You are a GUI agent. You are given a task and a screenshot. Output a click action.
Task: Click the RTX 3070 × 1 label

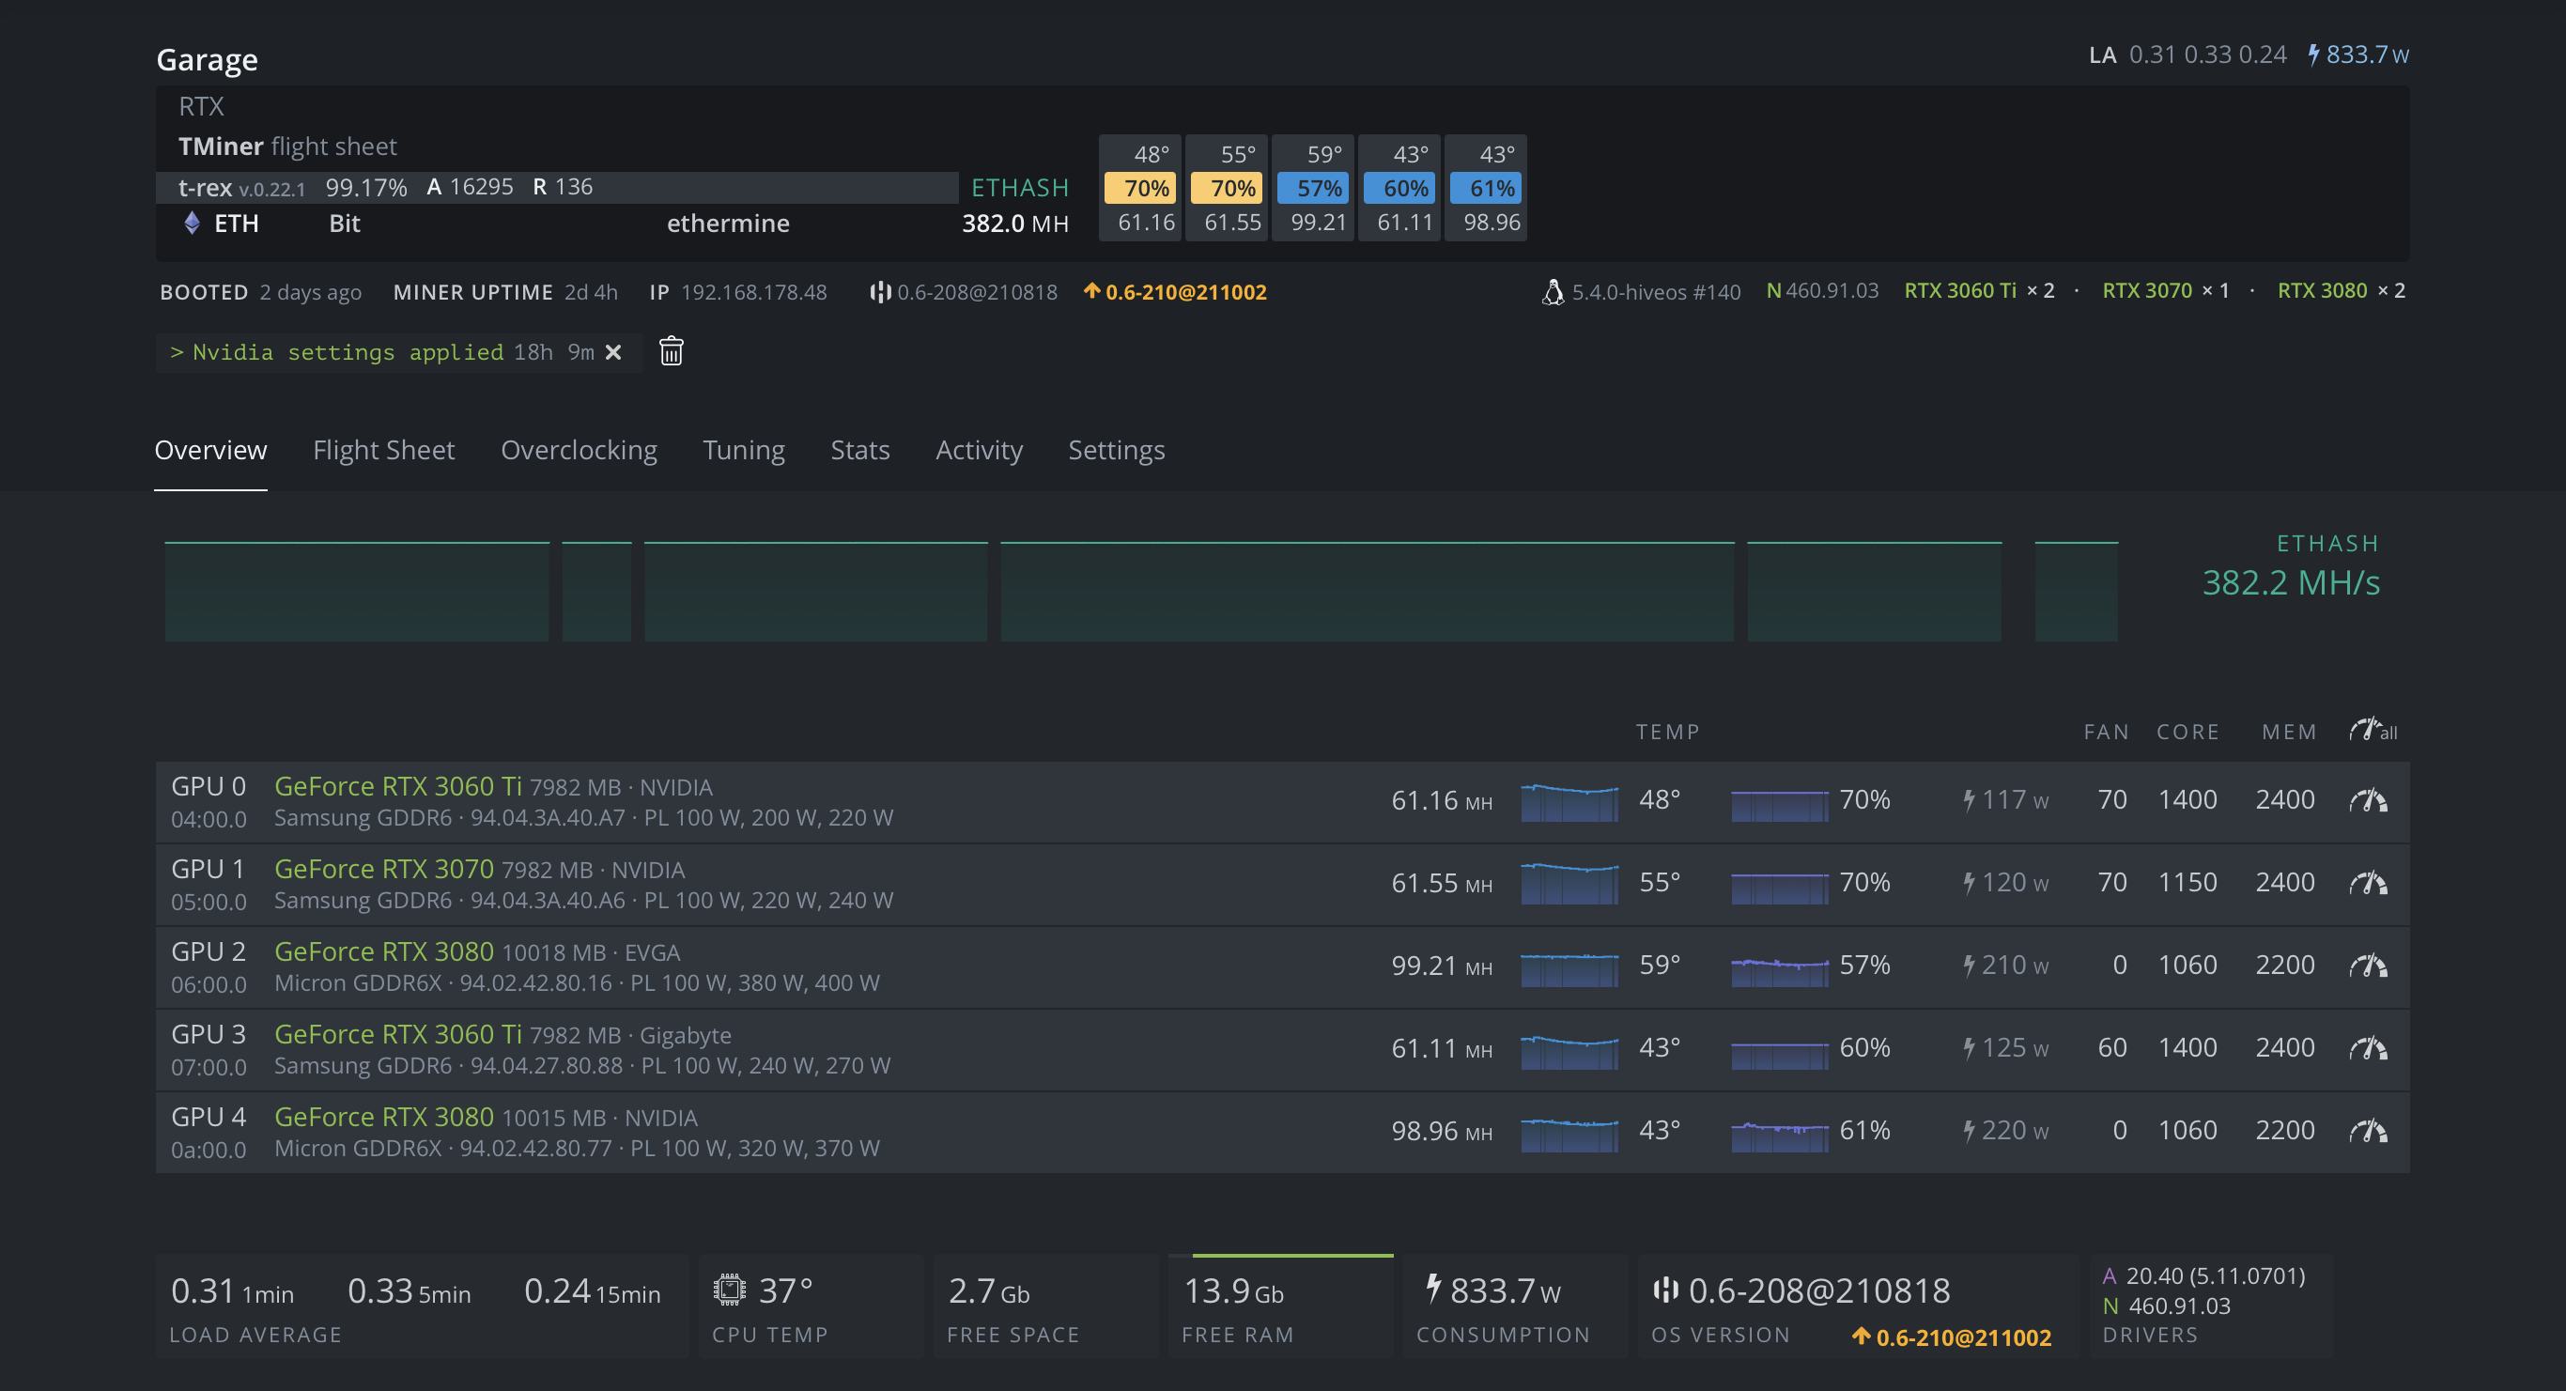2166,291
